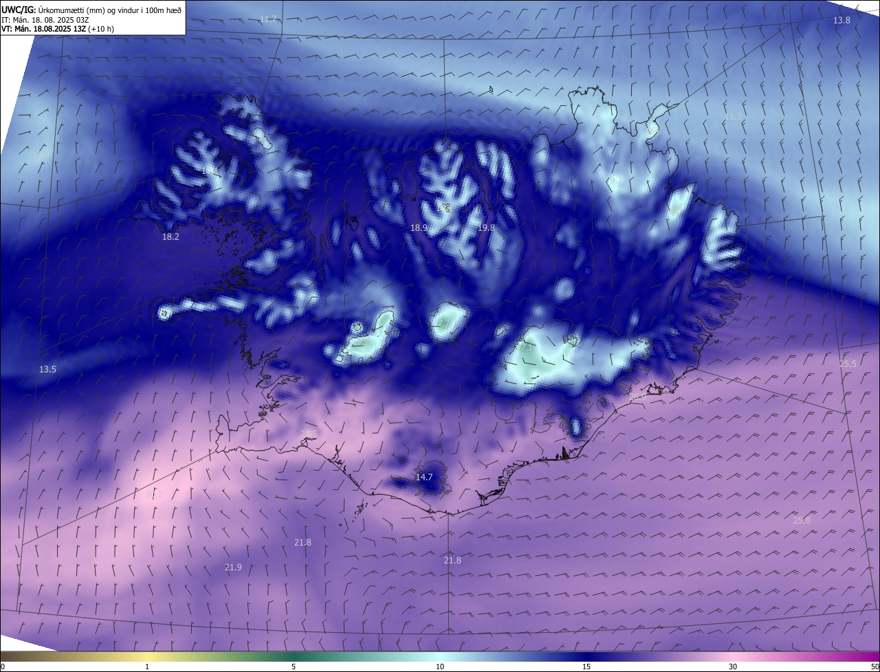Select the 25.8 value label
Screen dimensions: 880x672
(802, 521)
